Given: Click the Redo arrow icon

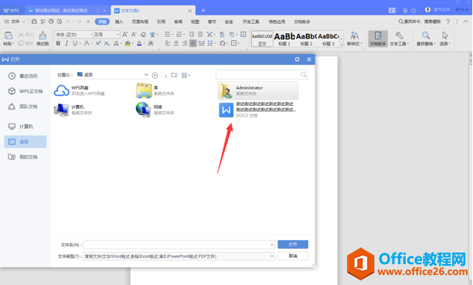Looking at the screenshot, I should pos(79,22).
